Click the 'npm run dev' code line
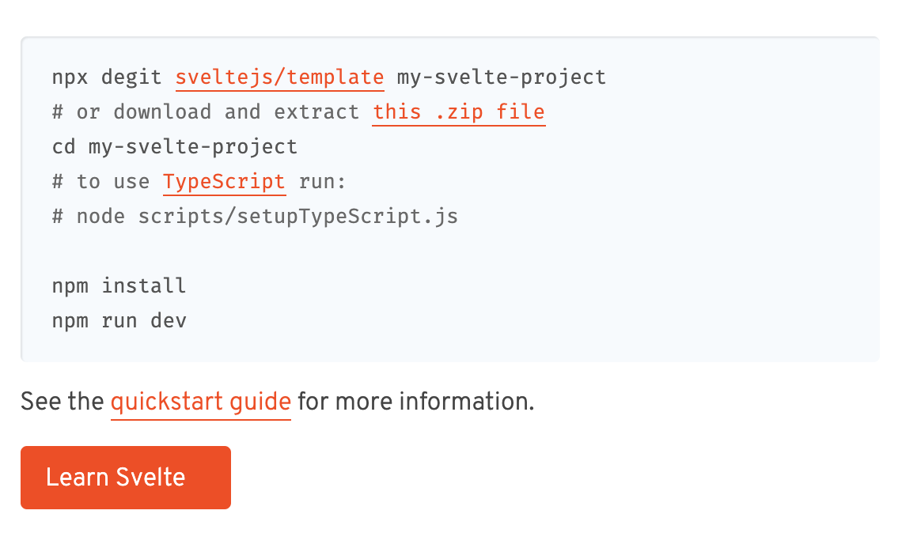The image size is (902, 533). [x=119, y=320]
